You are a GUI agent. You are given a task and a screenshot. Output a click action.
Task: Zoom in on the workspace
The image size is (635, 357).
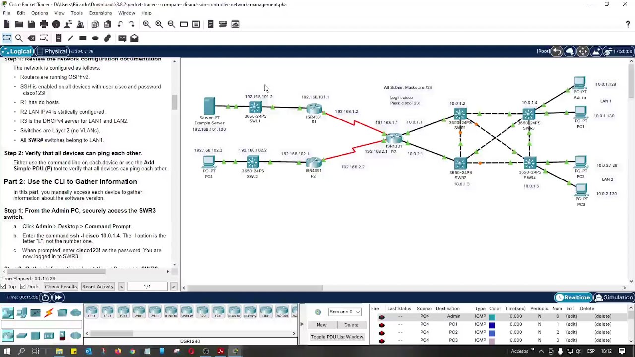click(x=147, y=24)
